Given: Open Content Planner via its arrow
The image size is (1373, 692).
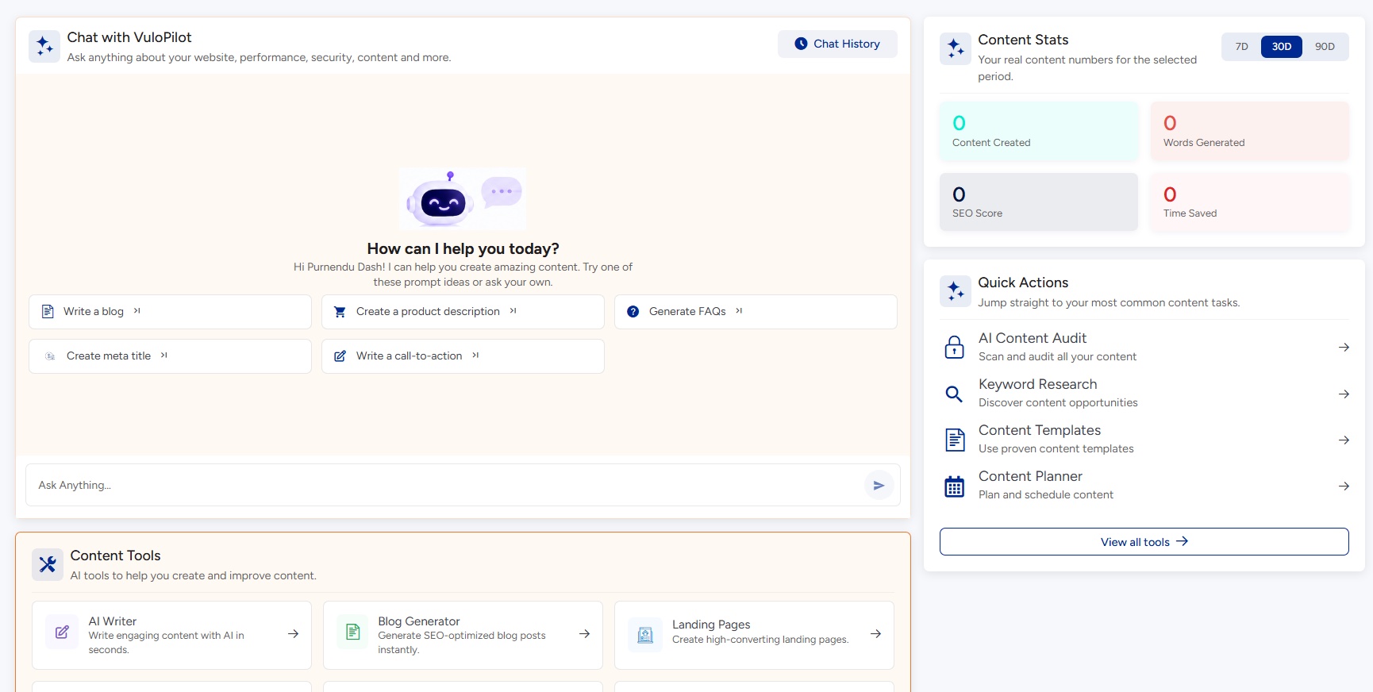Looking at the screenshot, I should coord(1344,486).
